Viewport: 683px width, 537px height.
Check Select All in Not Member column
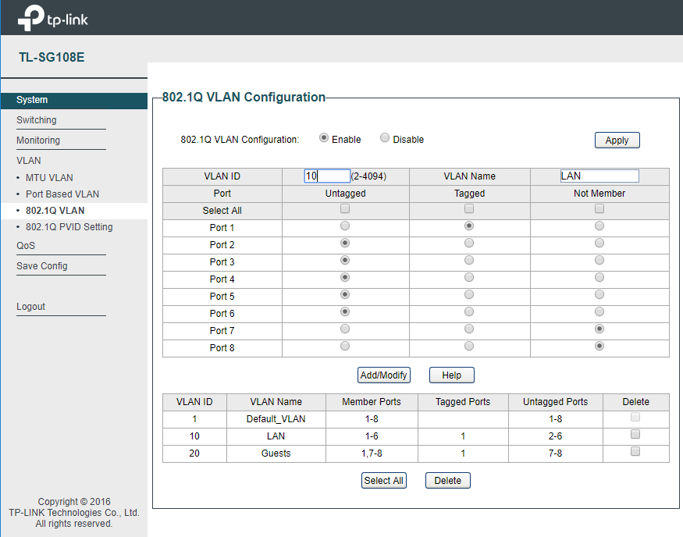(x=599, y=209)
